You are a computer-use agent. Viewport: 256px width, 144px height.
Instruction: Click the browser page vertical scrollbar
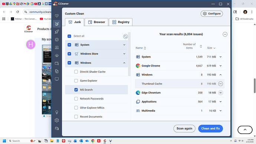click(x=255, y=86)
